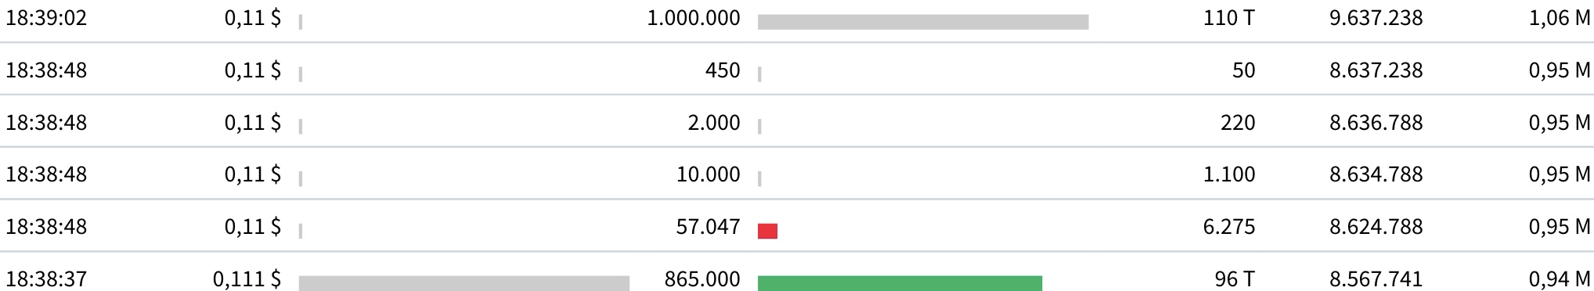Click cumulative volume 8.567.741
The height and width of the screenshot is (291, 1594).
[1376, 279]
